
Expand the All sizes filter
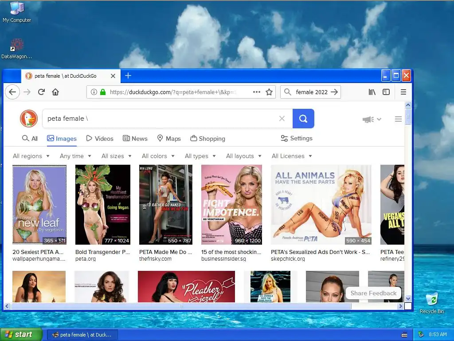tap(117, 156)
